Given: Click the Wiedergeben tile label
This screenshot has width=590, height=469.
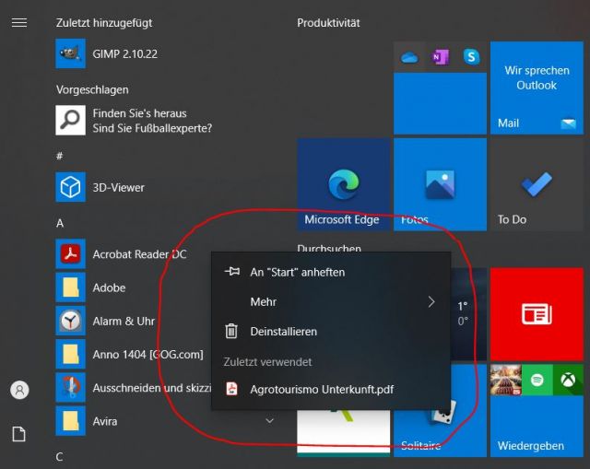Looking at the screenshot, I should (531, 446).
